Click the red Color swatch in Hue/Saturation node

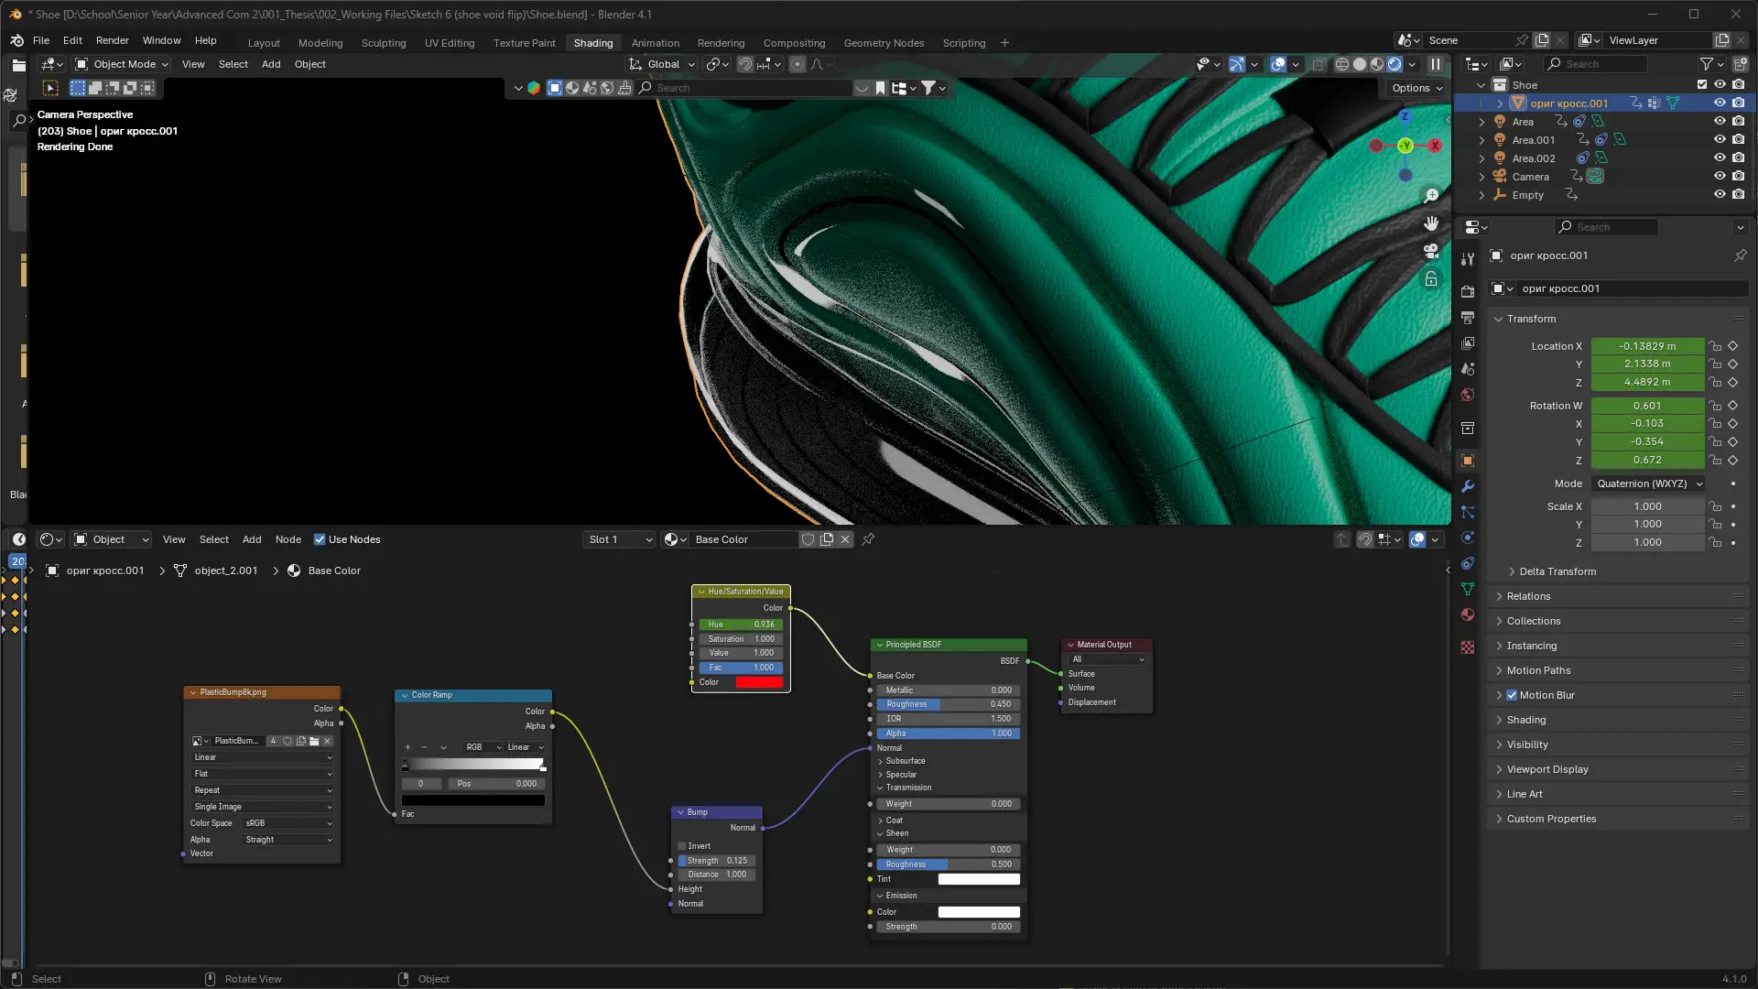coord(759,682)
